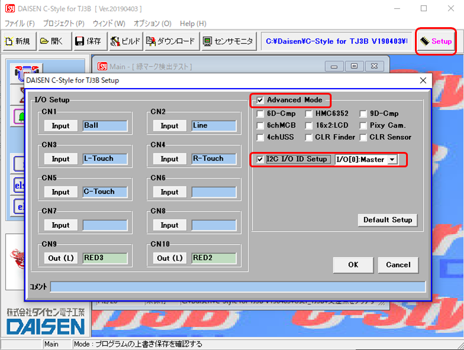The image size is (464, 350).
Task: Open the プロジェクト (P) menu
Action: pos(64,24)
